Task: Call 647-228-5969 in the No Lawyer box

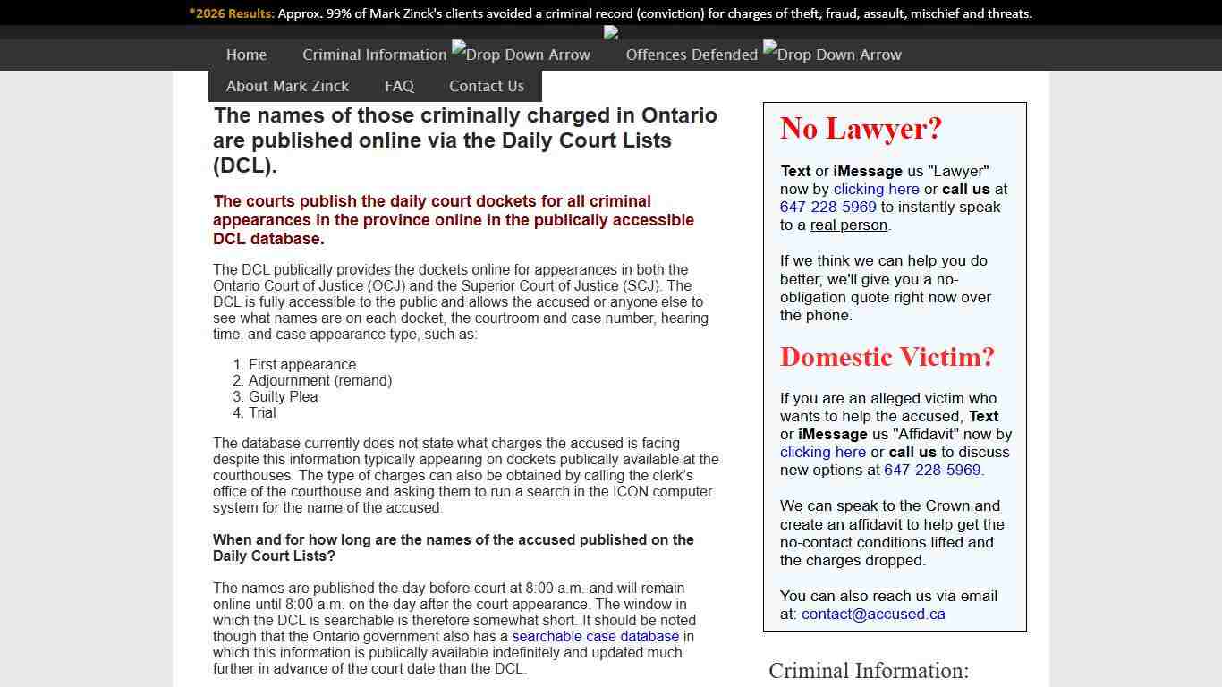Action: pos(827,207)
